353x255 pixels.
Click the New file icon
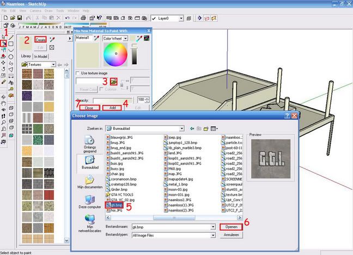click(5, 18)
